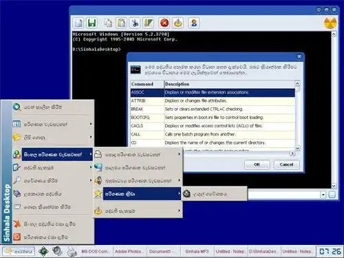Click the printer icon on the taskbar

[72, 252]
